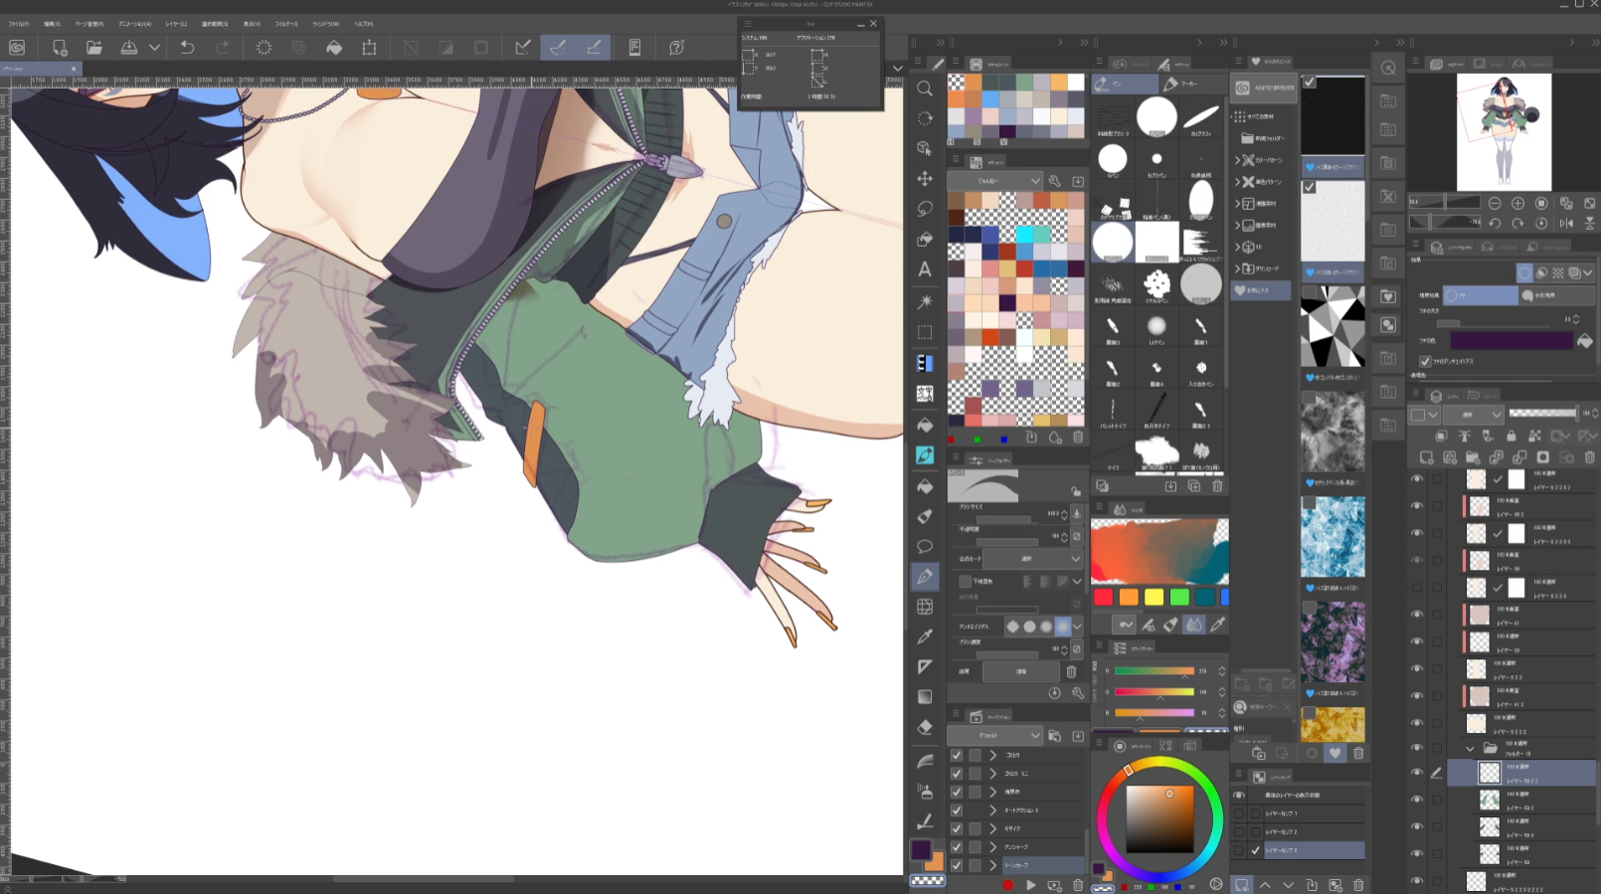
Task: Open the フィルター (Filter) menu
Action: 286,24
